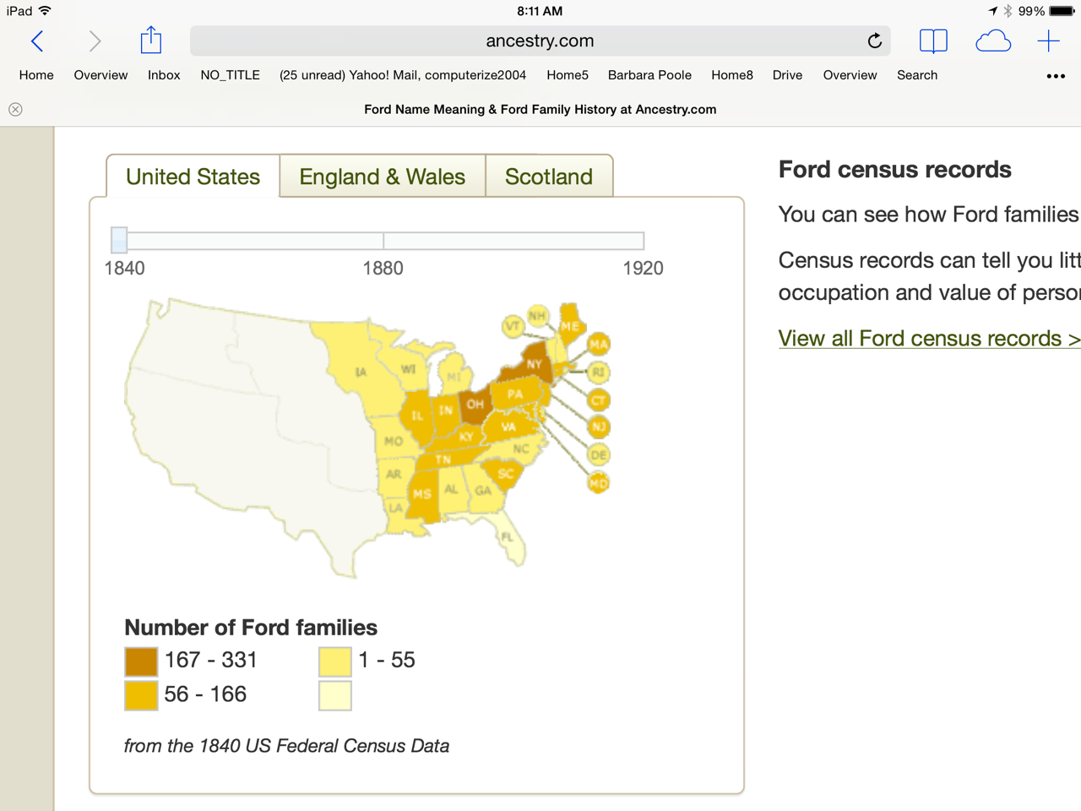Click the MA state callout circle
Screen dimensions: 1081x811
tap(599, 344)
